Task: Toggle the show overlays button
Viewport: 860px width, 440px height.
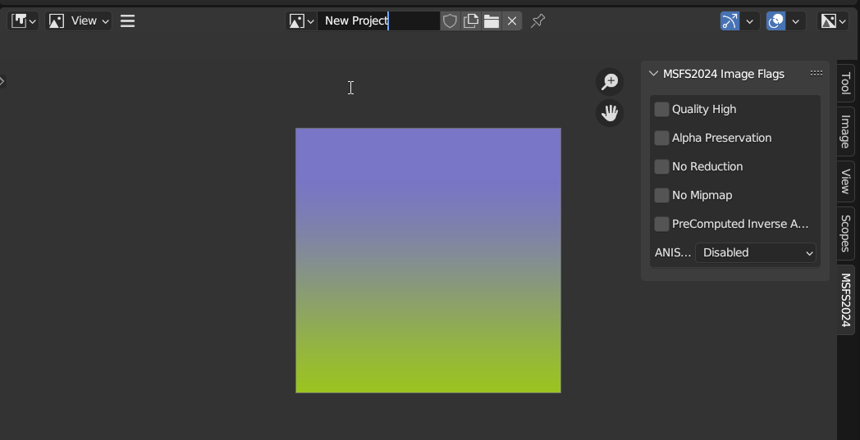Action: [775, 20]
